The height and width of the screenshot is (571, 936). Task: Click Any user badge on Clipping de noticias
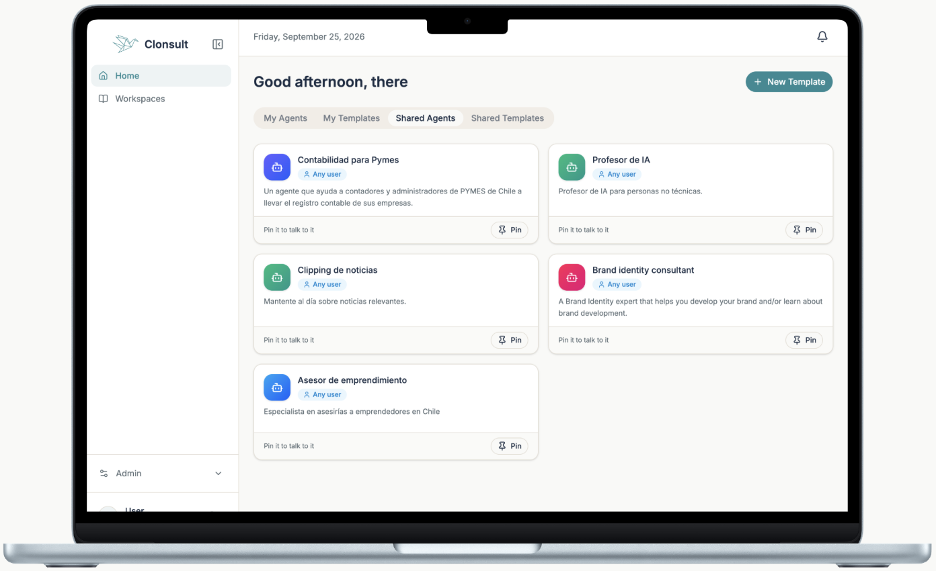pyautogui.click(x=322, y=285)
